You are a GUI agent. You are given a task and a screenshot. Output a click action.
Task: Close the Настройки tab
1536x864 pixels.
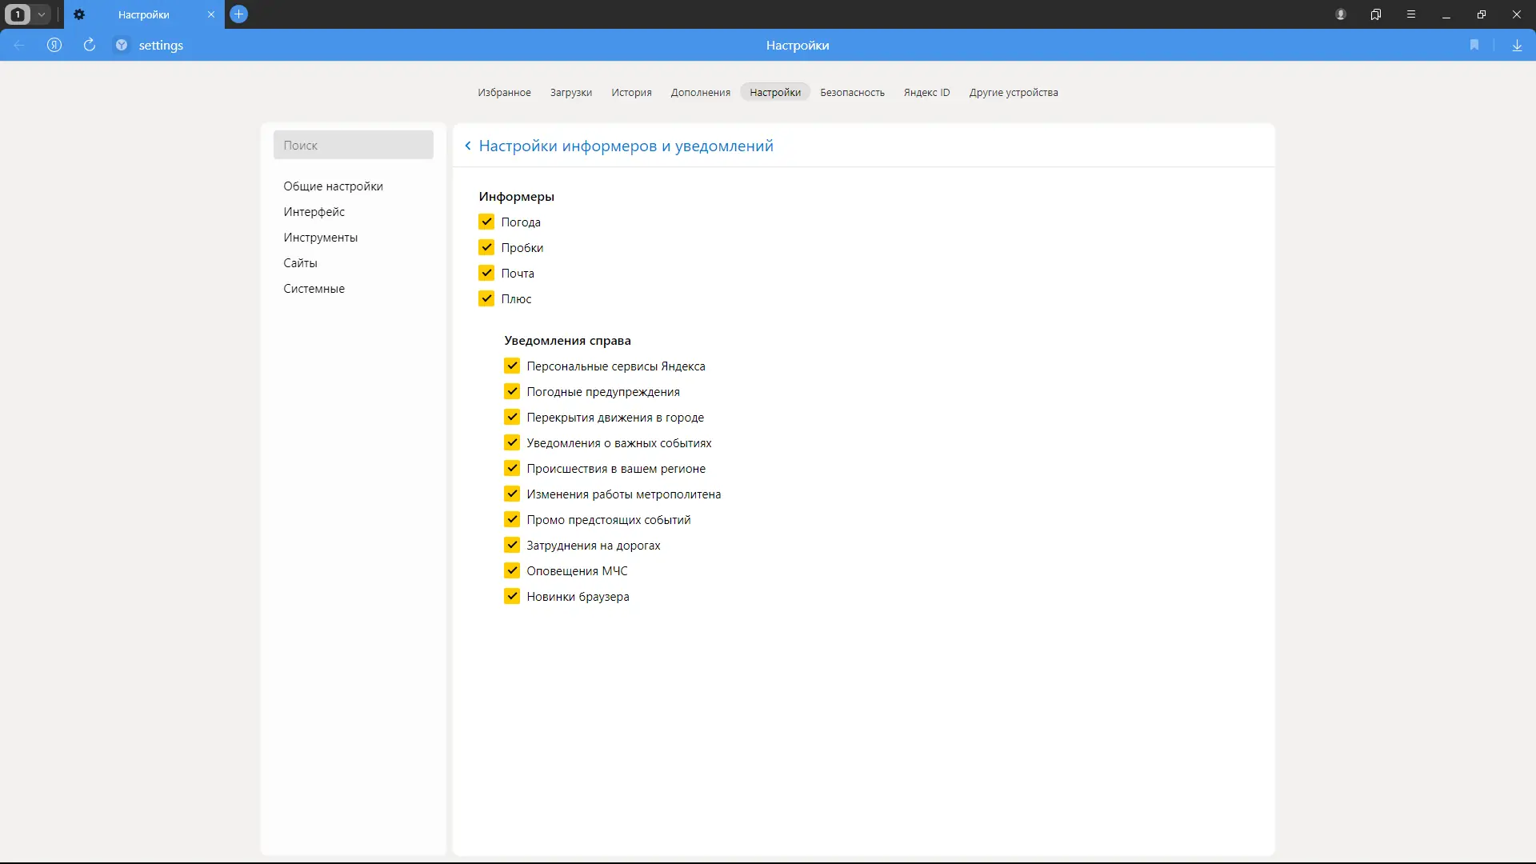pyautogui.click(x=211, y=14)
